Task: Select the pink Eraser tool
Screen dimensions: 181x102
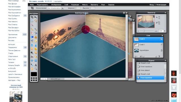Action: click(32, 33)
